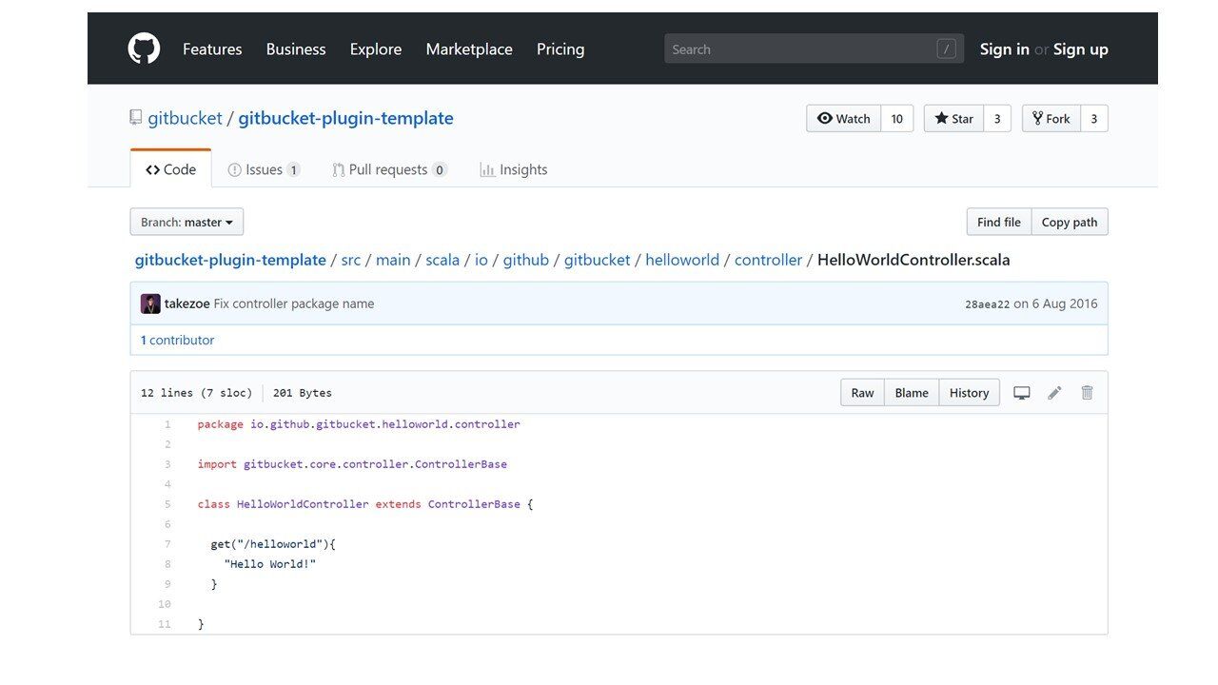Open the Pull requests tab

[389, 169]
